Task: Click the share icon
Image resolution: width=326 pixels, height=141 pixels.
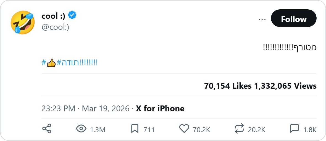Action: pyautogui.click(x=47, y=129)
